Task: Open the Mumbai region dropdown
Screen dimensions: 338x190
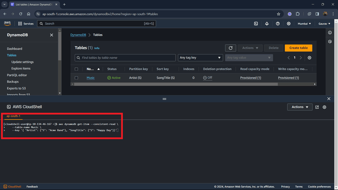Action: coord(304,24)
